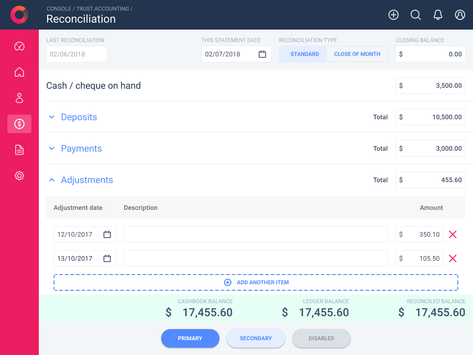Select the dollar trust accounting sidebar icon
This screenshot has height=355, width=473.
[x=19, y=124]
